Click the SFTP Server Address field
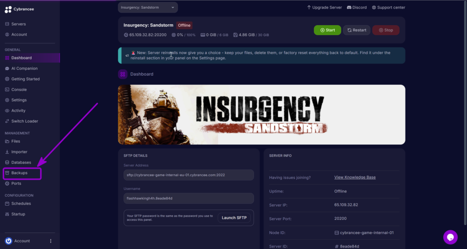The image size is (467, 249). point(189,175)
